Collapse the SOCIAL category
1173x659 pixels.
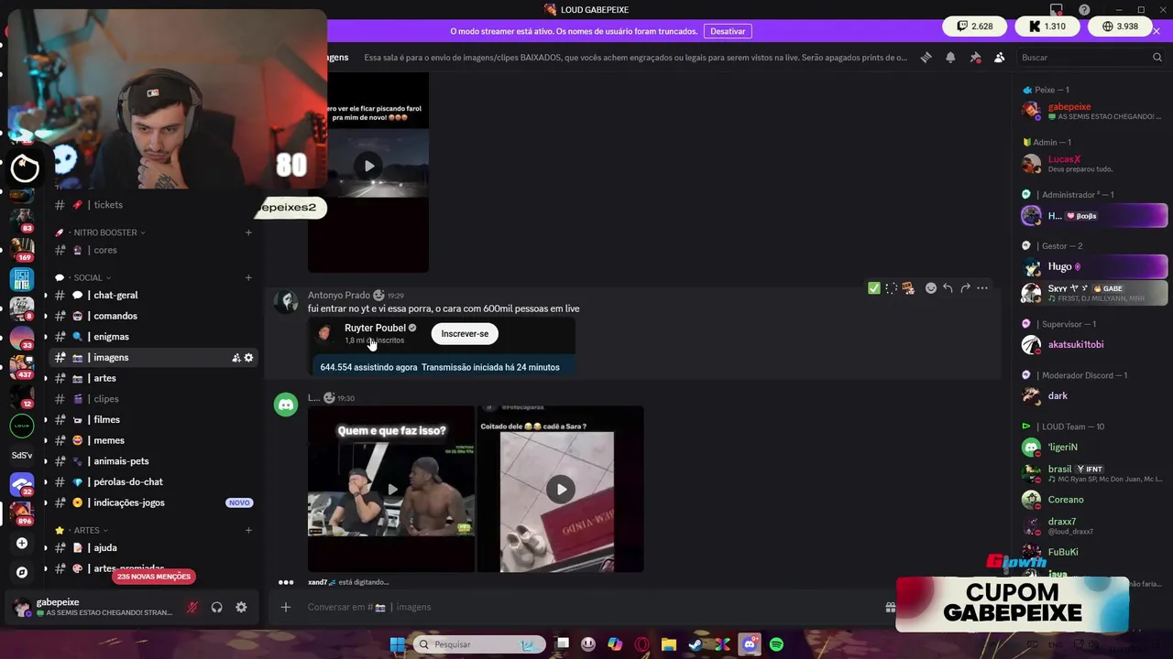[x=89, y=277]
